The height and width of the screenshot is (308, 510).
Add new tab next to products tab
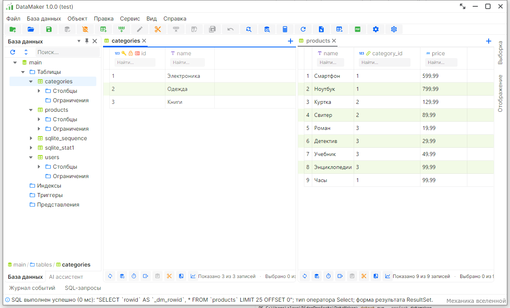(489, 41)
